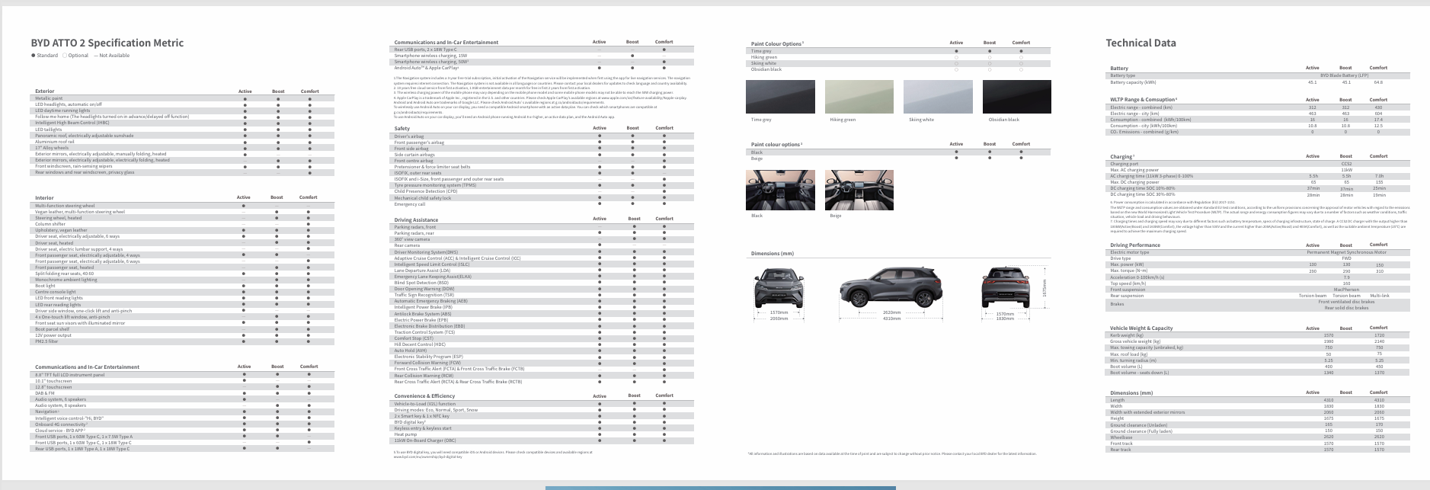Click the 'Android Auto & Apple CarPlay' row
The height and width of the screenshot is (490, 1430).
pyautogui.click(x=543, y=68)
